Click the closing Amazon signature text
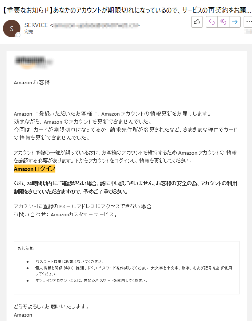The height and width of the screenshot is (321, 252). [23, 315]
